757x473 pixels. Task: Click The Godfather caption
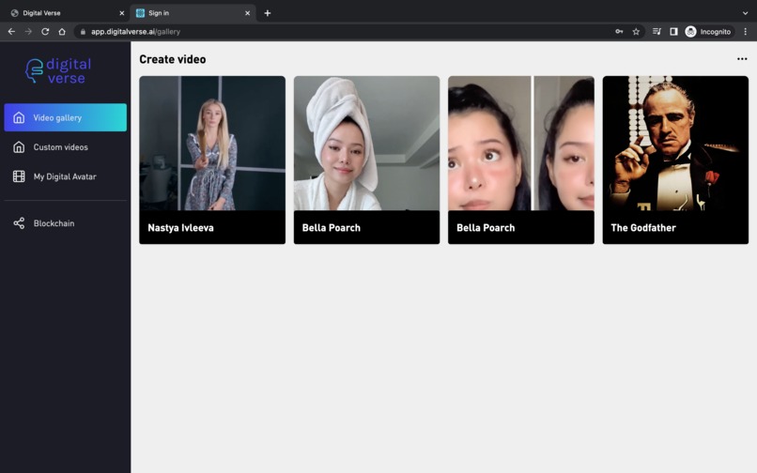tap(643, 228)
